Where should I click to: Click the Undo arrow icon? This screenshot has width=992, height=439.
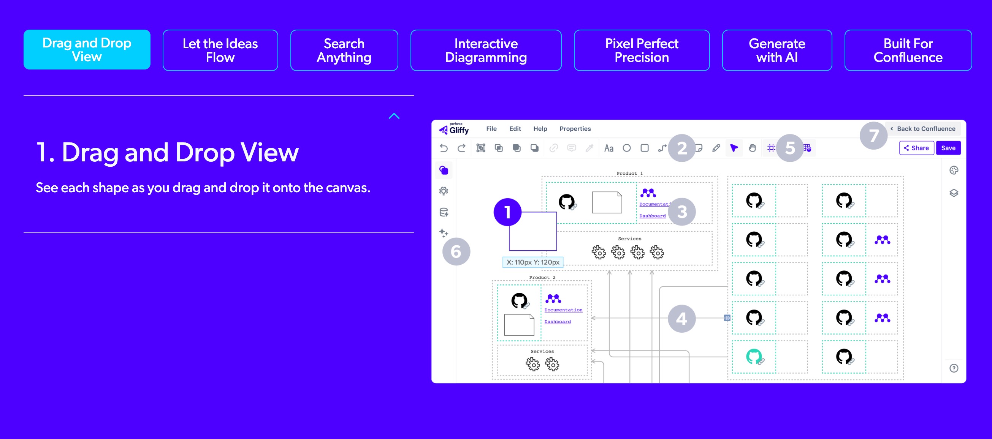pyautogui.click(x=444, y=148)
